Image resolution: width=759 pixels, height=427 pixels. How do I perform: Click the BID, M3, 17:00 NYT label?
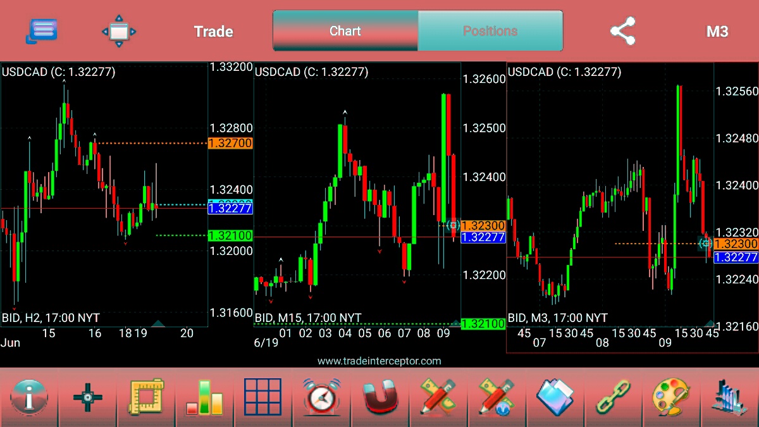click(x=557, y=318)
